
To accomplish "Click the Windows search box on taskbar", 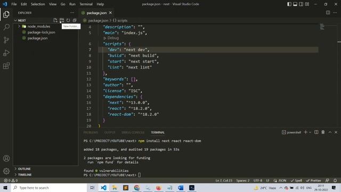I will [x=49, y=188].
